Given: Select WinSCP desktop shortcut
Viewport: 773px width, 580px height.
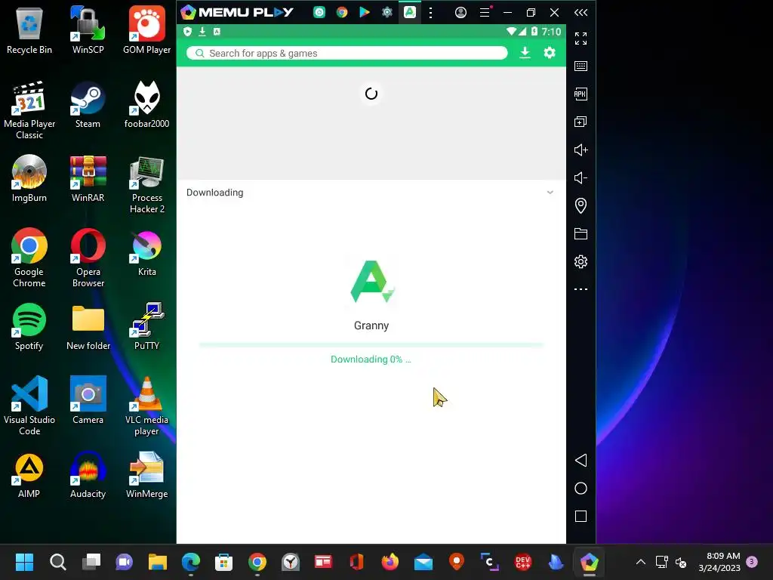Looking at the screenshot, I should [88, 30].
